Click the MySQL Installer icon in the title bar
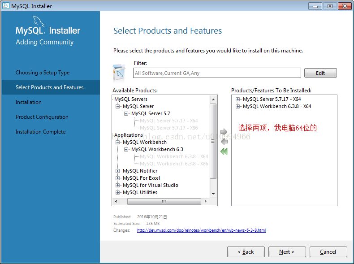354x264 pixels. coord(5,6)
